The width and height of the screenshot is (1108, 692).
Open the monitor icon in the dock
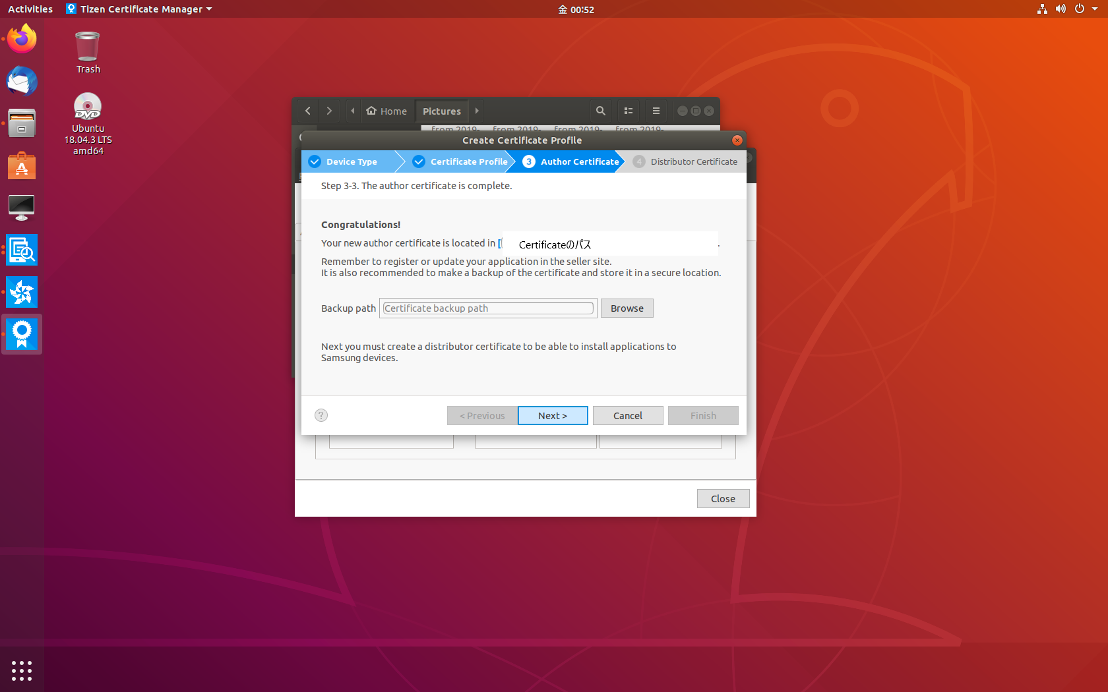[22, 208]
